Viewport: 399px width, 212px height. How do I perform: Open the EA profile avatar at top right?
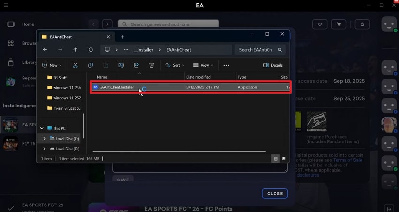[x=389, y=24]
